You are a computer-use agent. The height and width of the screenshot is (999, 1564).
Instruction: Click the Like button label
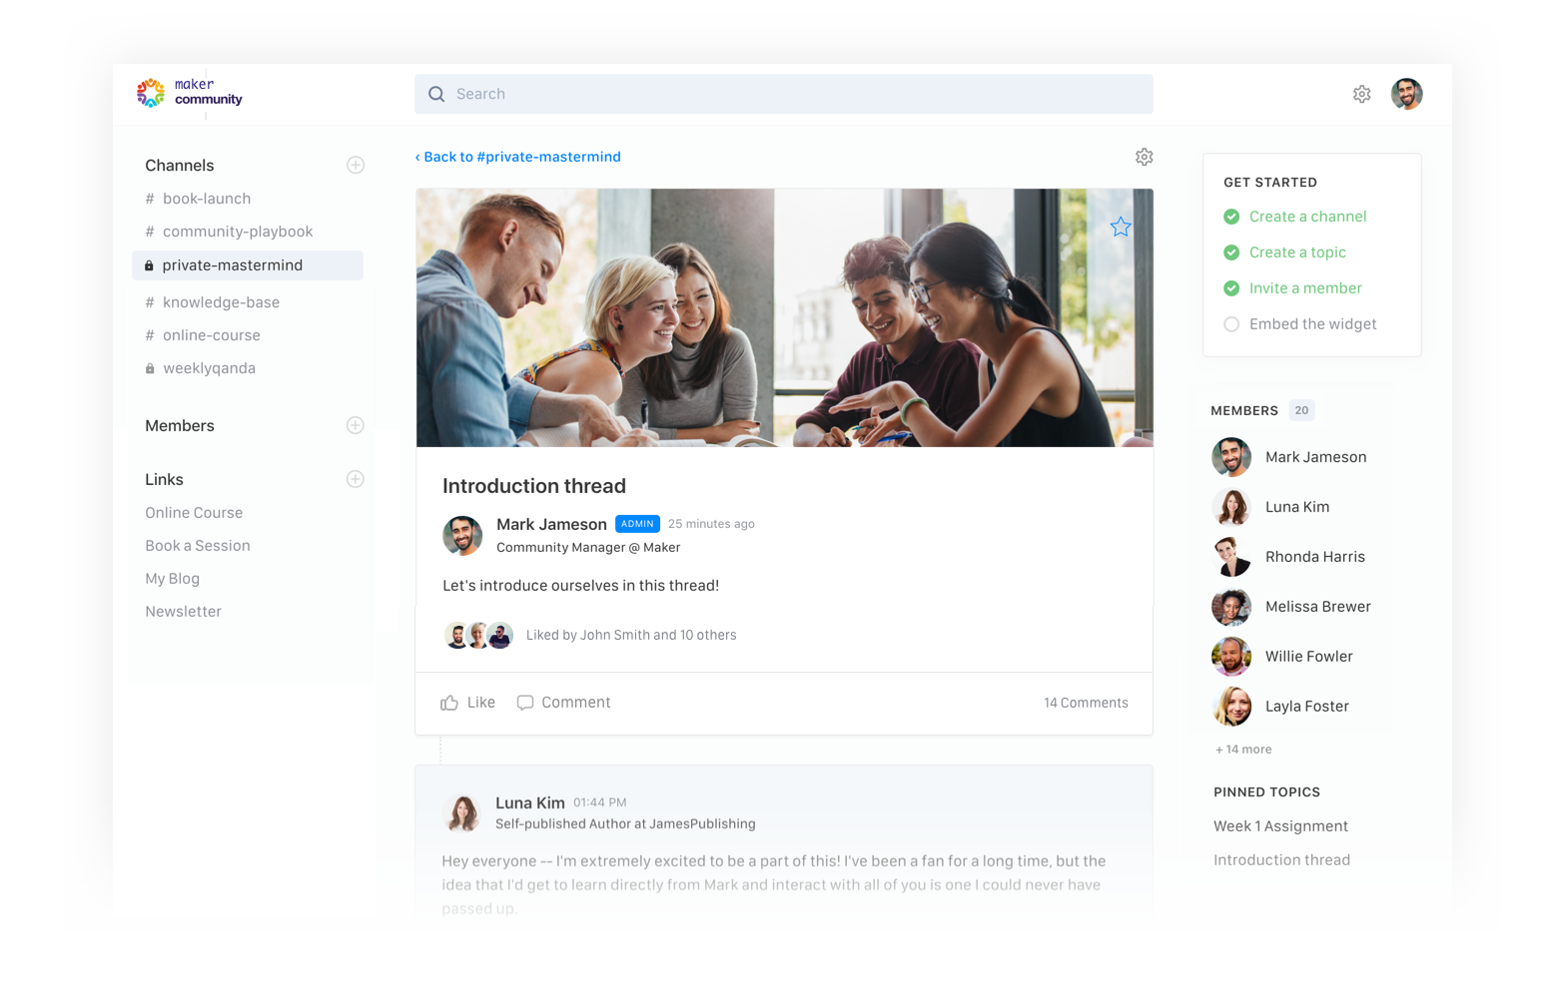point(481,703)
